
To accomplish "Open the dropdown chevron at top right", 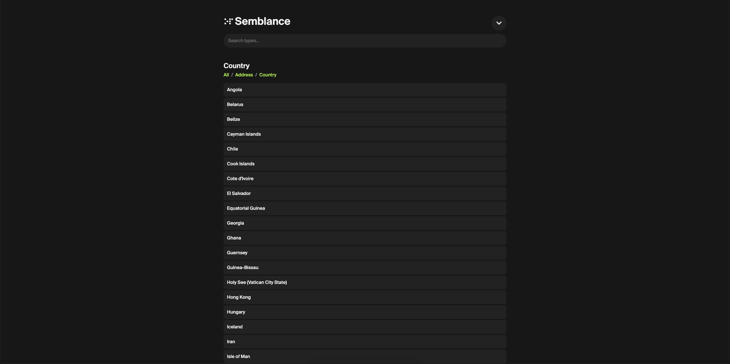I will (498, 23).
